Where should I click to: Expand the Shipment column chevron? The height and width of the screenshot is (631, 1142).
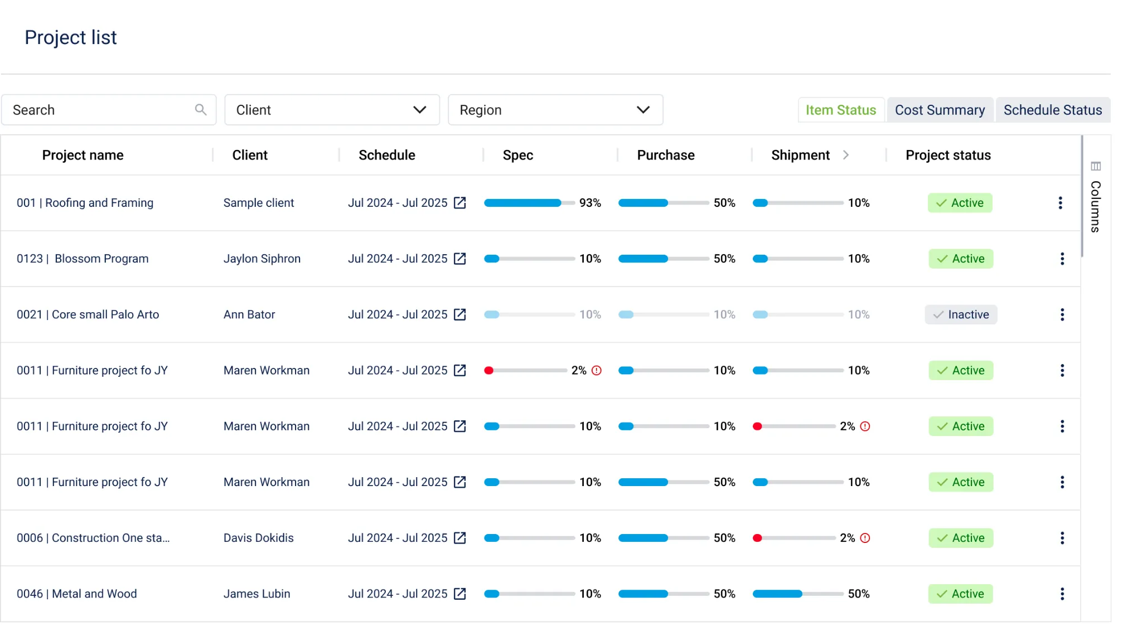846,155
